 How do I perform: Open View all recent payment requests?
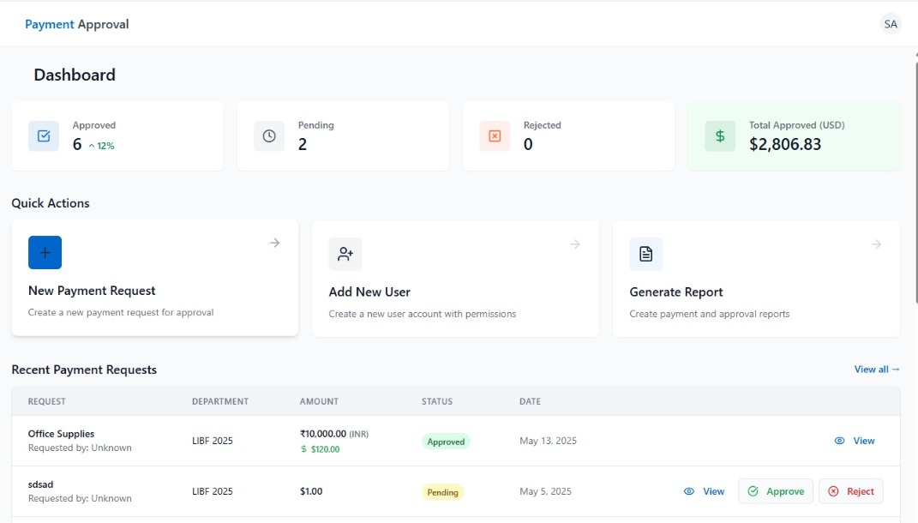tap(876, 370)
